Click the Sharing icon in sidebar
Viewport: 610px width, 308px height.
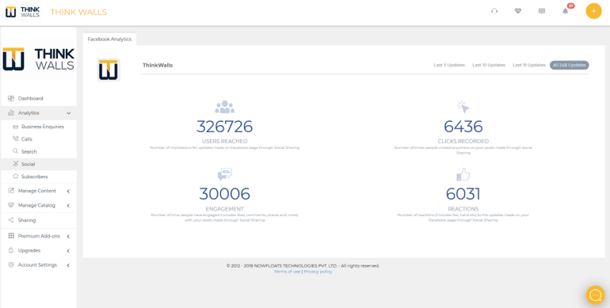(x=11, y=220)
